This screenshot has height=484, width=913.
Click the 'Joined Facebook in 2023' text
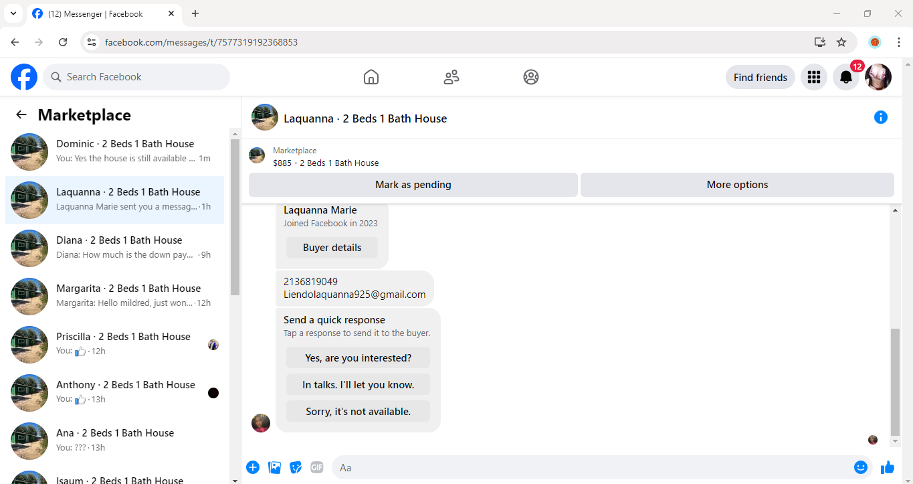point(330,224)
